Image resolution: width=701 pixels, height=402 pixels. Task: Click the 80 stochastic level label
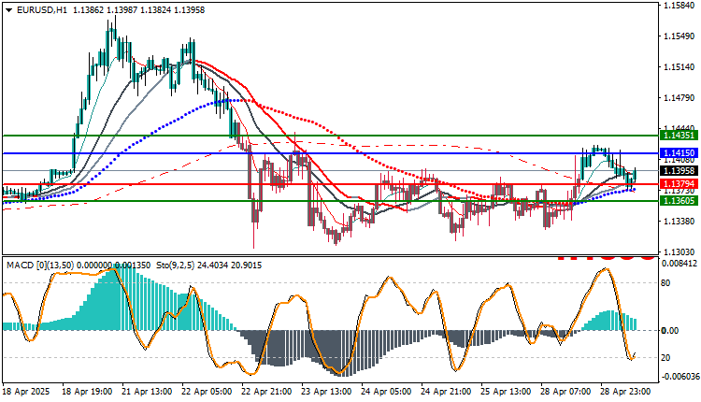665,282
